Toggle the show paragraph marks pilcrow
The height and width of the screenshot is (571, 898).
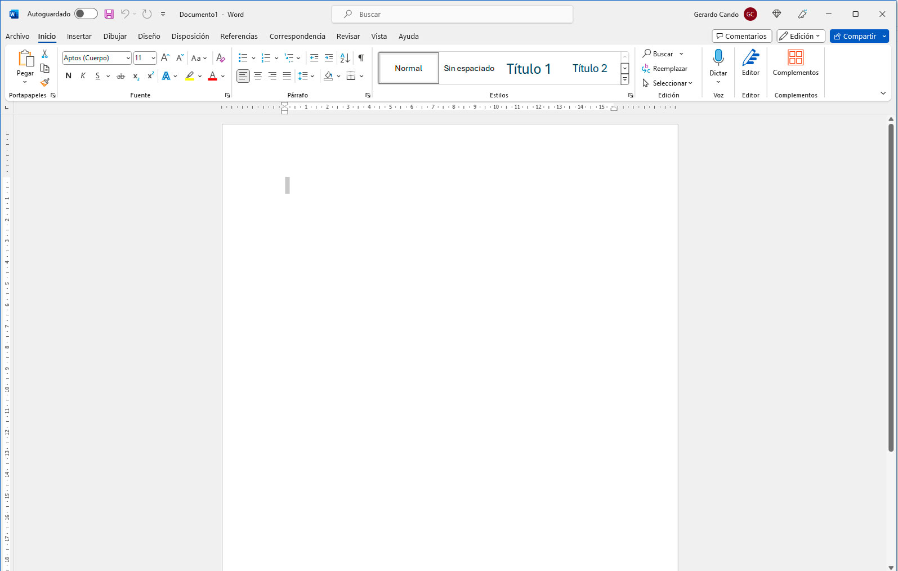pos(361,57)
